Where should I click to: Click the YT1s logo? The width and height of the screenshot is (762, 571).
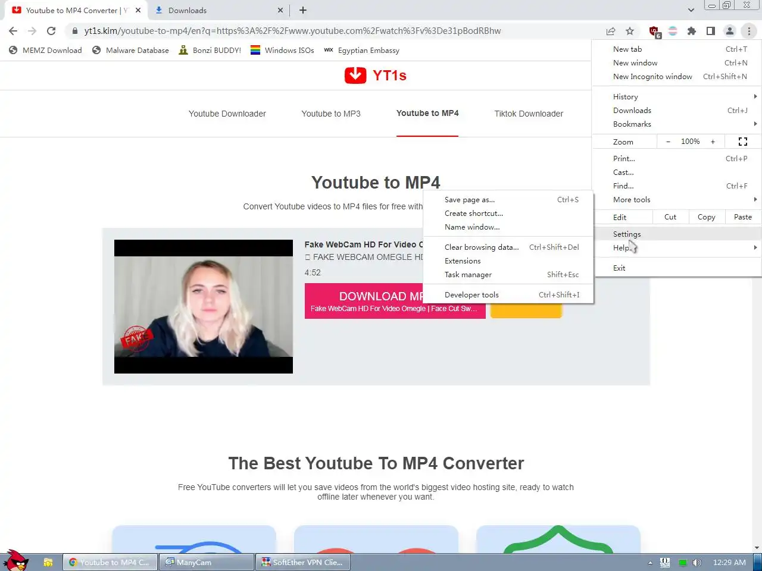tap(376, 76)
